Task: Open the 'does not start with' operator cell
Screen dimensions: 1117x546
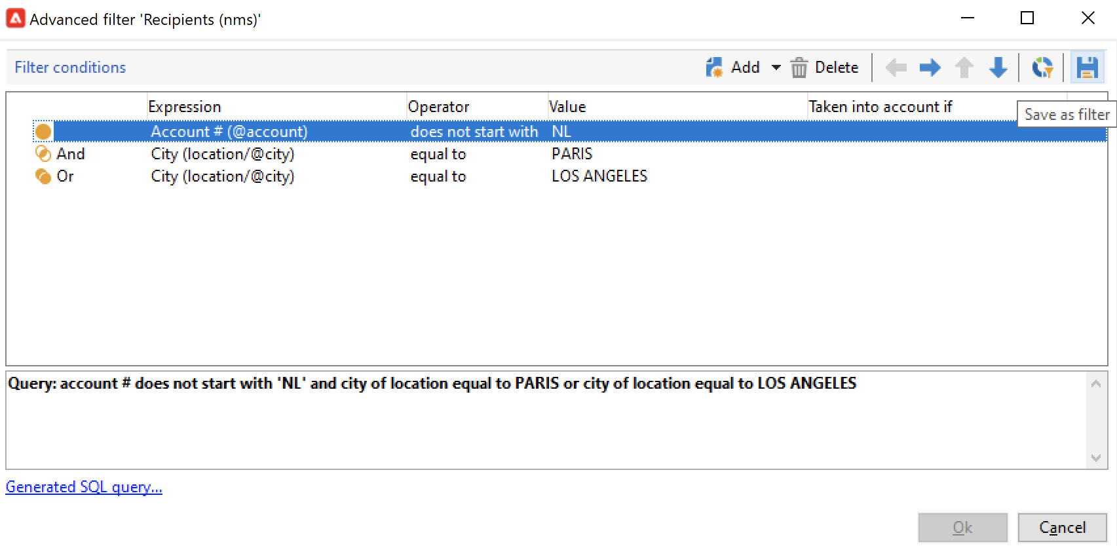Action: click(x=474, y=132)
